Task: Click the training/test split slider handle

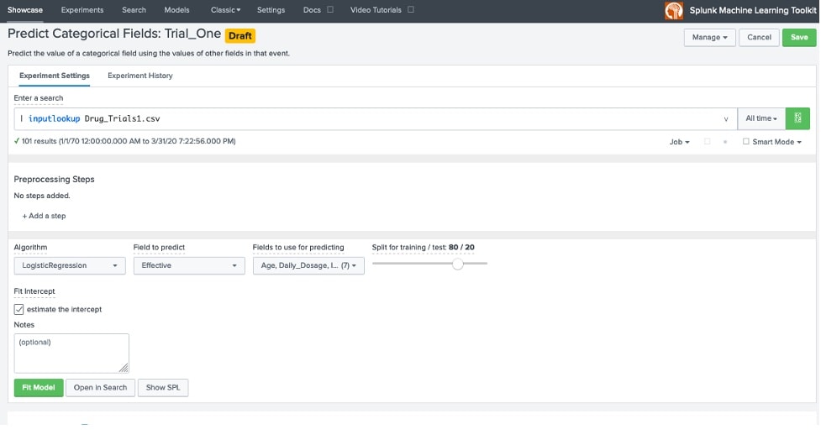Action: (x=458, y=264)
